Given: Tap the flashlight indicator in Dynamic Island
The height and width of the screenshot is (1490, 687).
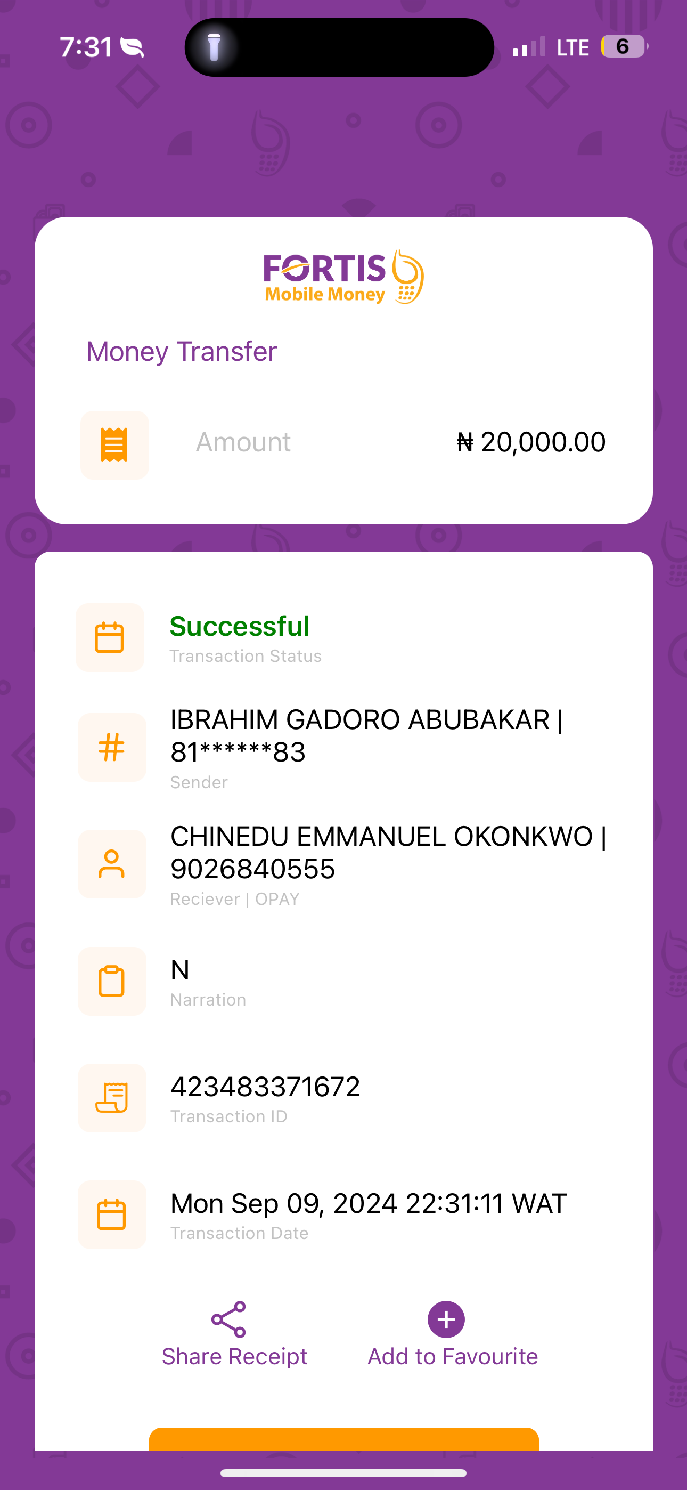Looking at the screenshot, I should coord(215,47).
